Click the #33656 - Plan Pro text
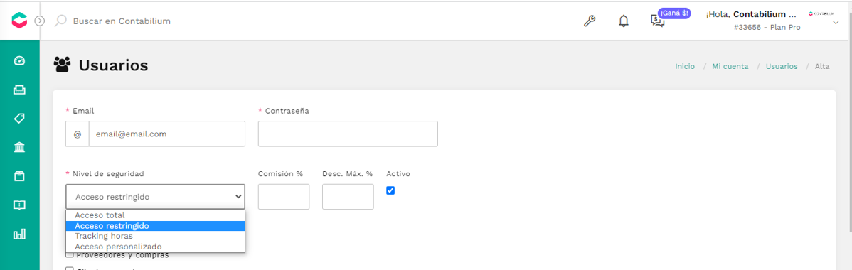This screenshot has width=852, height=270. [767, 27]
